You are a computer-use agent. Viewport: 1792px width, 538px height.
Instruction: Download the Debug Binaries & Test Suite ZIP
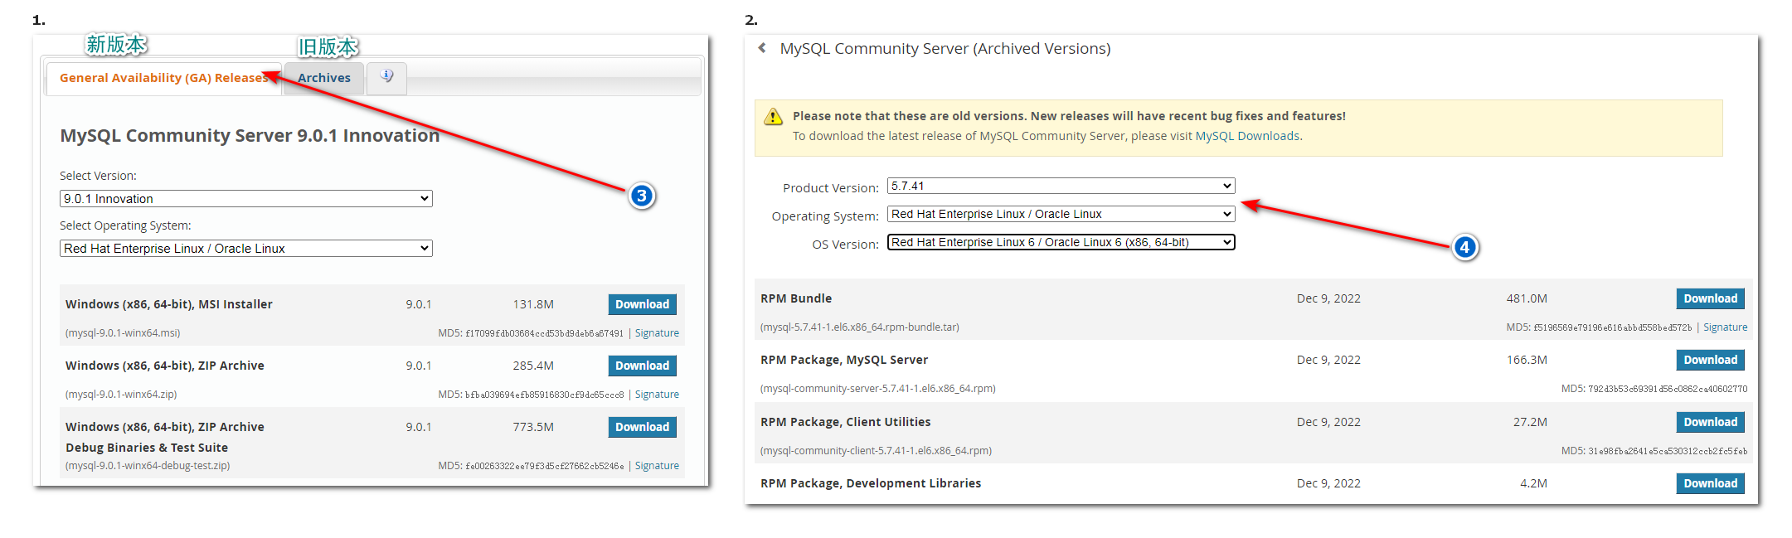643,427
